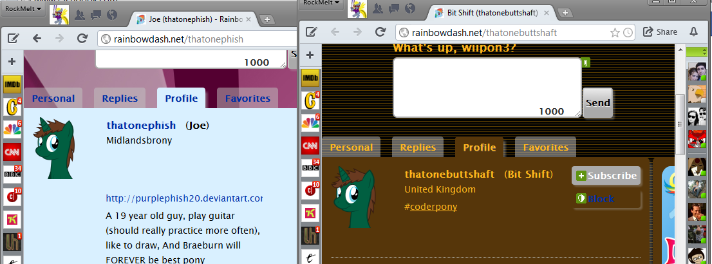This screenshot has width=712, height=264.
Task: Go back in the left window
Action: tap(37, 39)
